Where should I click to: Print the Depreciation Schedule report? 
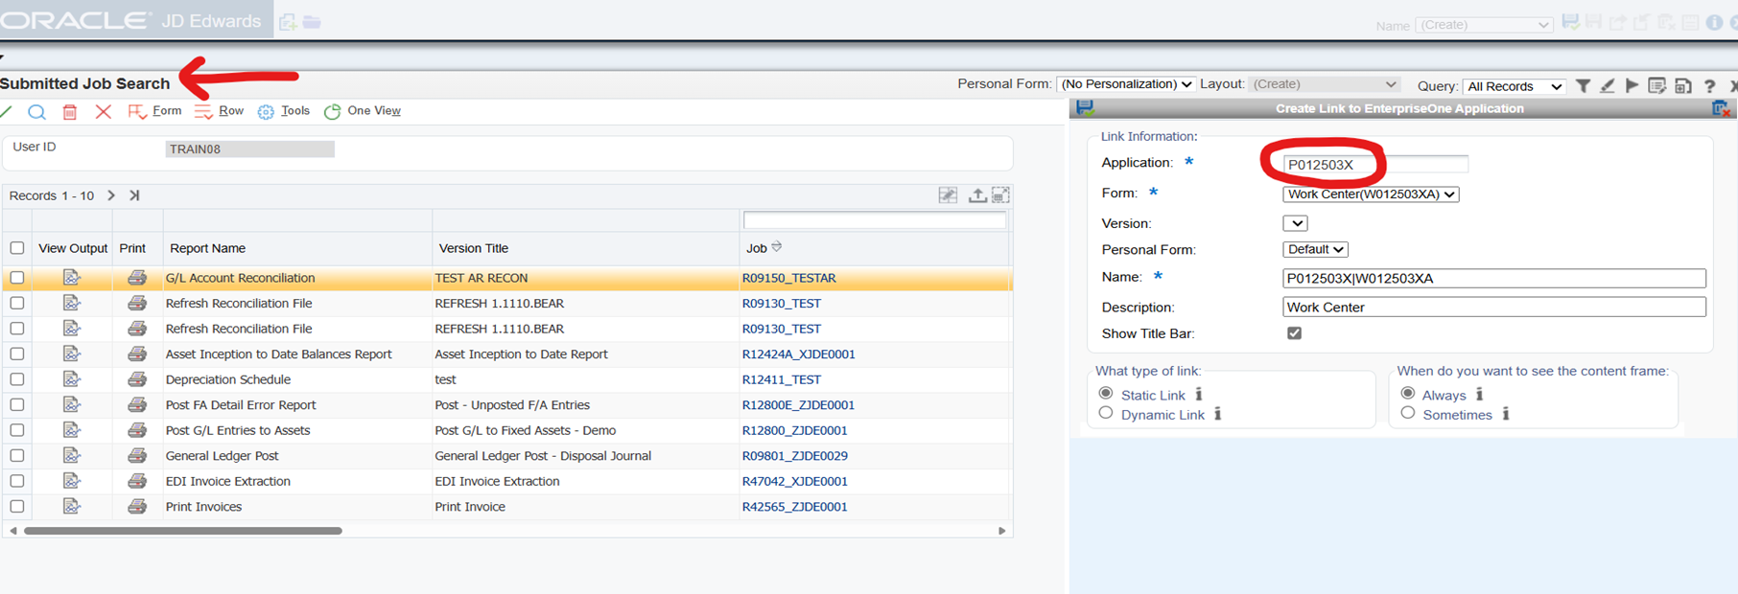click(137, 379)
